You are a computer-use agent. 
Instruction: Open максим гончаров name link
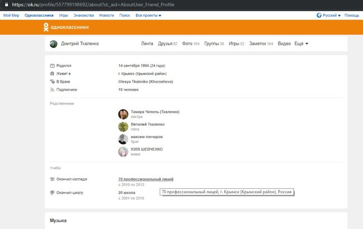147,137
